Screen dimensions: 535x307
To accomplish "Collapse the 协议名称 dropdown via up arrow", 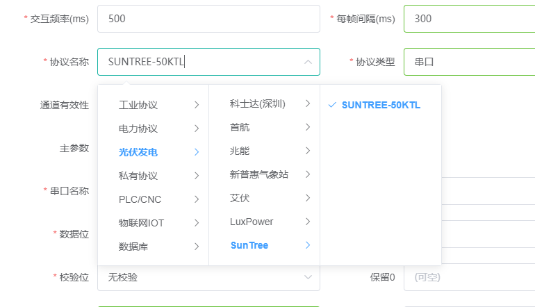I will (x=308, y=62).
